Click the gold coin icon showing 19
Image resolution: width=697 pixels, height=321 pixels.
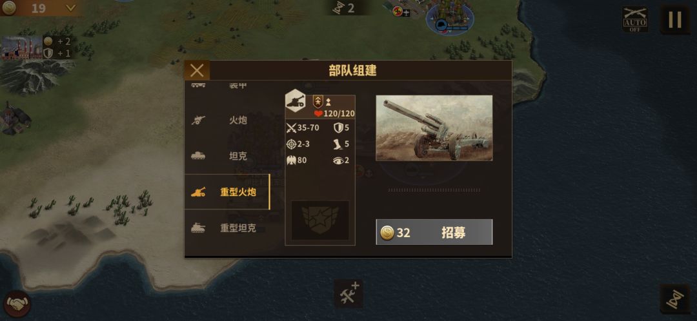point(9,7)
